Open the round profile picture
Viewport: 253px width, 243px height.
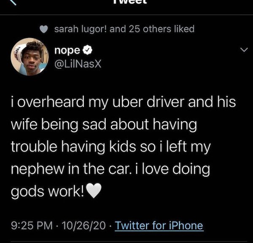tap(30, 57)
